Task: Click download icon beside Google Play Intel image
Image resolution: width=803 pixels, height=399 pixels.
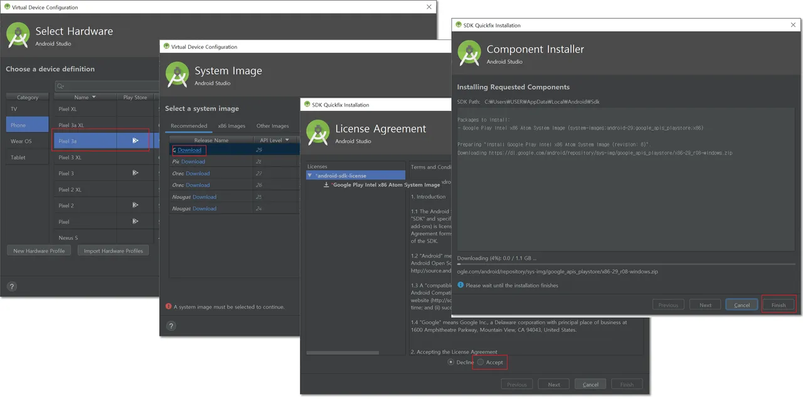Action: (326, 185)
